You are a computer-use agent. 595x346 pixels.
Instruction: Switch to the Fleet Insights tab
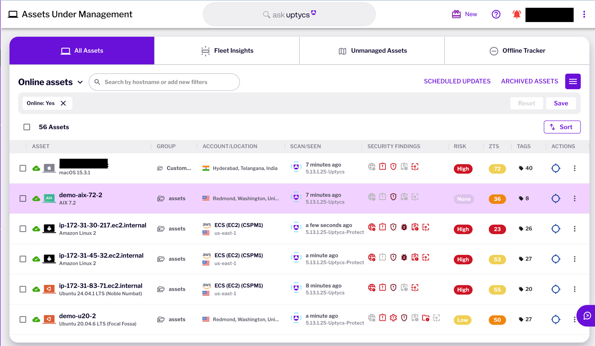coord(227,50)
